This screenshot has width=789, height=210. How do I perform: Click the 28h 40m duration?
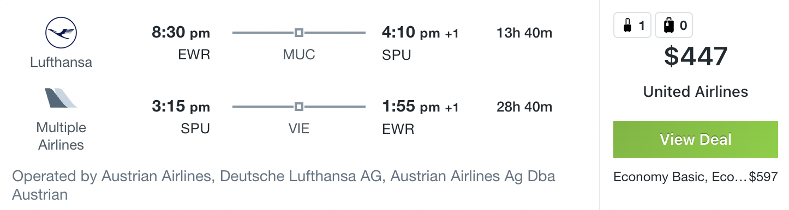pyautogui.click(x=524, y=107)
